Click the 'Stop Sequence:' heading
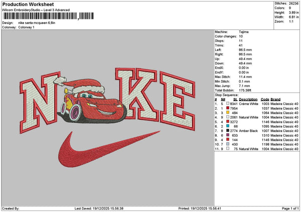Screen dimensions: 301x212 pos(227,95)
